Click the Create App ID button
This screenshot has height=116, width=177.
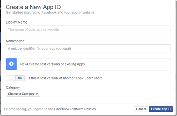pos(161,109)
